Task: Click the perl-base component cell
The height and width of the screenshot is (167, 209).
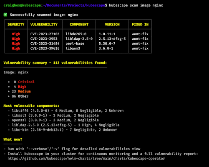Action: pos(75,44)
